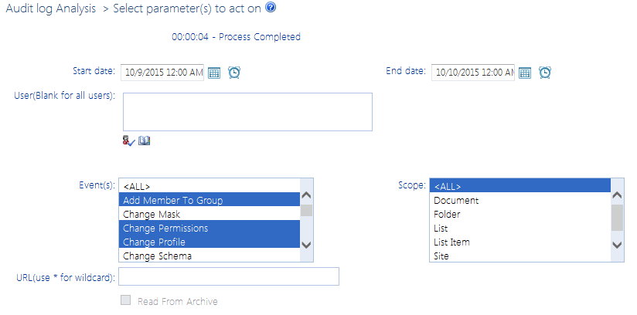Select Change Mask in Events list

(x=152, y=215)
